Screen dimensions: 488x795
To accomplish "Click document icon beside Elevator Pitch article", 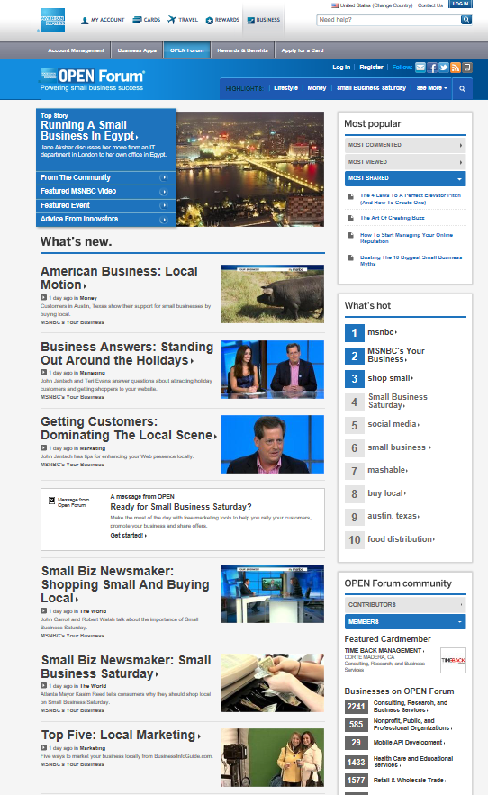I will (x=350, y=196).
